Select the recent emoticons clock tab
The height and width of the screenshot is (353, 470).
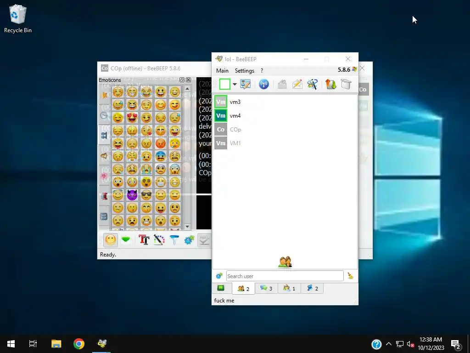click(104, 115)
